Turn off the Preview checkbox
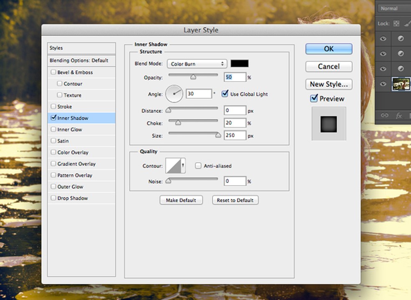This screenshot has height=300, width=411. click(314, 98)
